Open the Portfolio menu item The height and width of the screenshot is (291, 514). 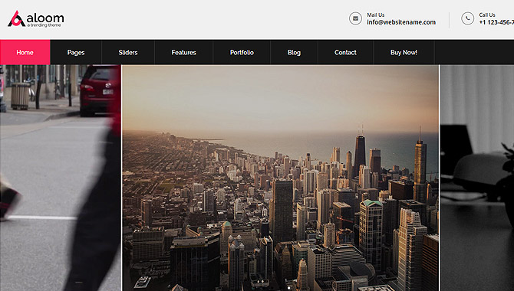[x=242, y=52]
